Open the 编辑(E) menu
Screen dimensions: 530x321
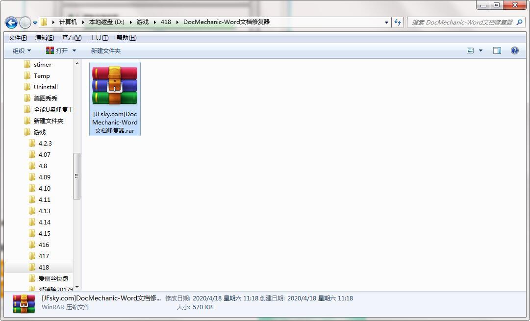click(x=45, y=38)
